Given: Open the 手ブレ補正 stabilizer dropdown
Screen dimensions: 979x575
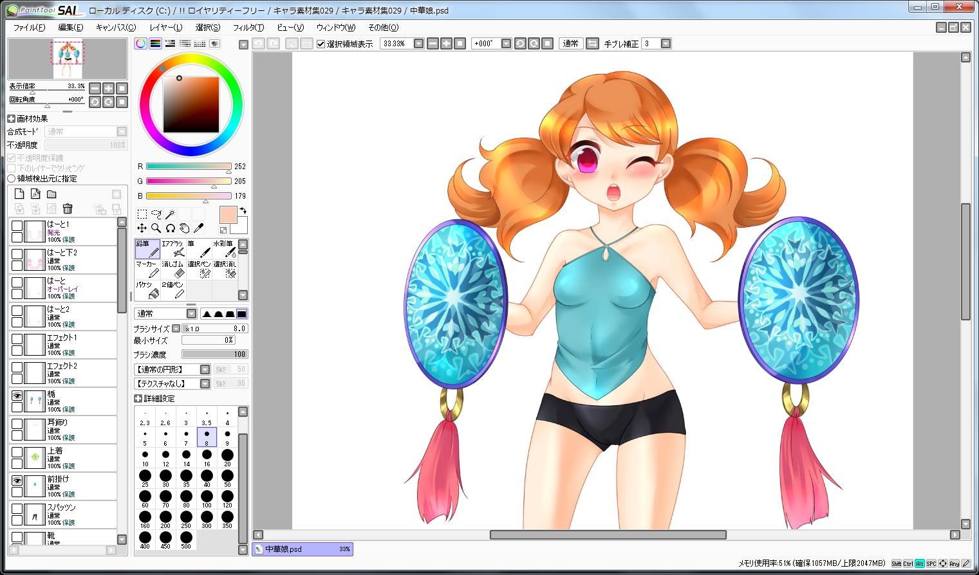Looking at the screenshot, I should click(666, 44).
